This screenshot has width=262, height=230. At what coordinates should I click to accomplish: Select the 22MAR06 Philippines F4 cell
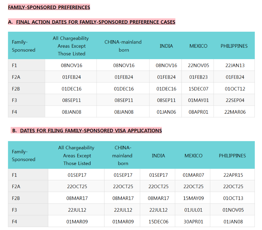coord(235,112)
